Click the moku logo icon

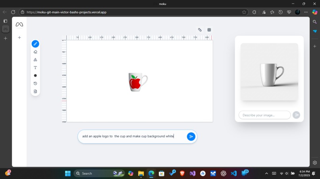click(x=19, y=24)
